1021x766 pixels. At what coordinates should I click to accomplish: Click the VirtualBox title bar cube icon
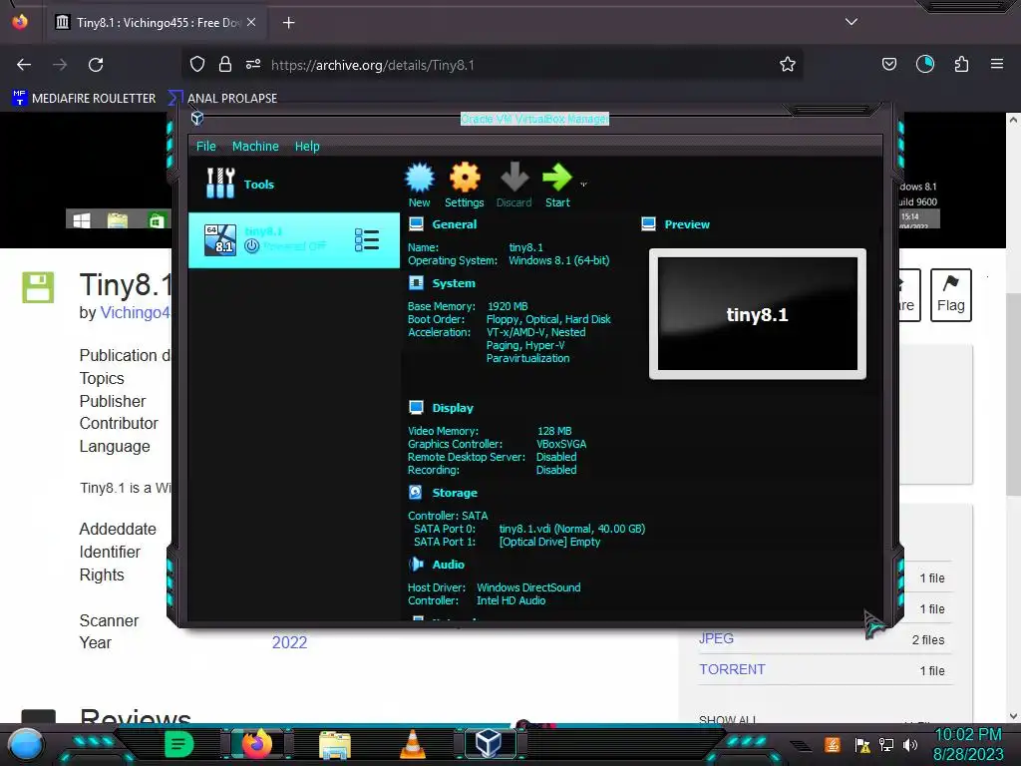point(197,118)
